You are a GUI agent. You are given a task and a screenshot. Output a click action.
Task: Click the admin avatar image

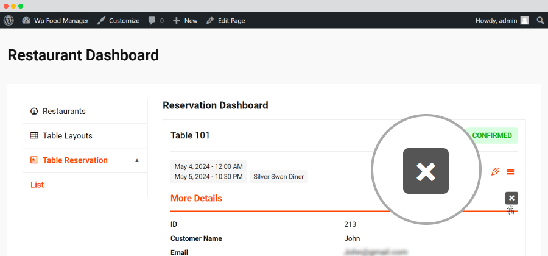(525, 21)
